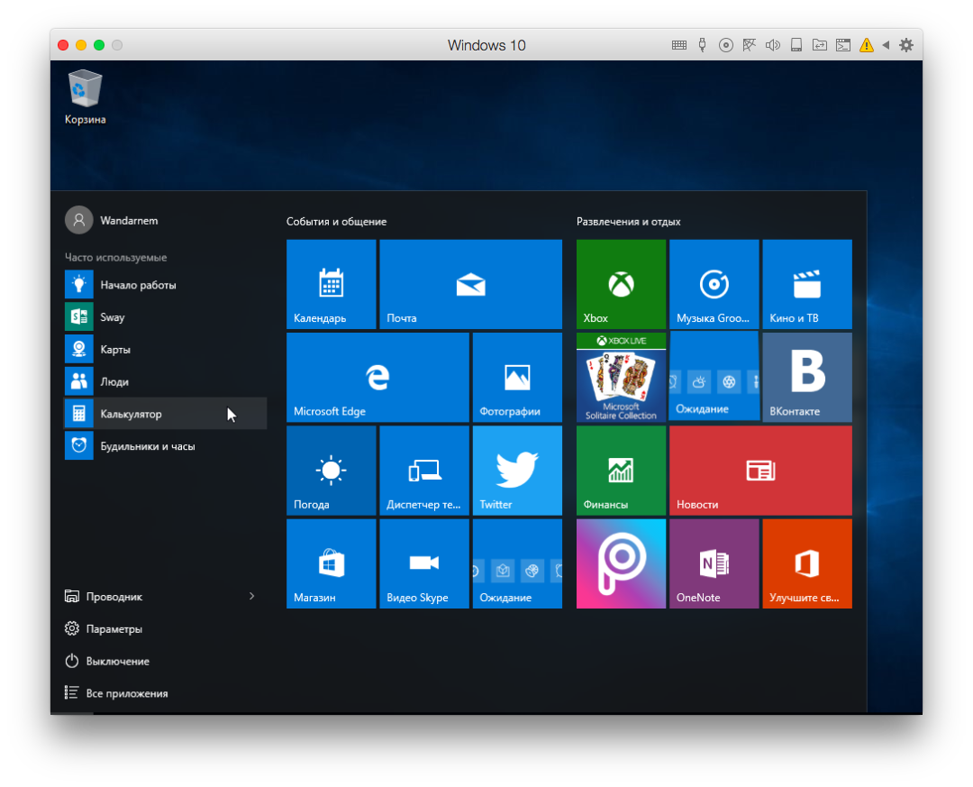Open the Xbox tile
This screenshot has height=787, width=973.
(621, 285)
